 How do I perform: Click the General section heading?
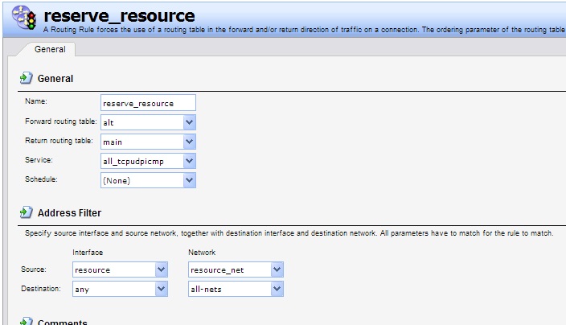(x=55, y=79)
